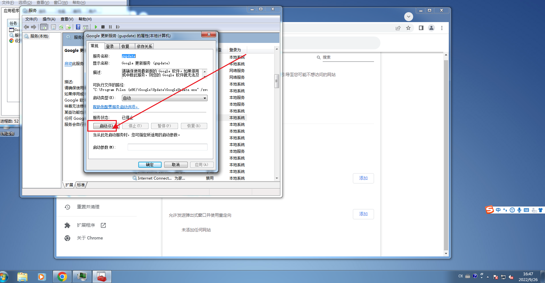This screenshot has width=545, height=283.
Task: Open the 帮助我配置服务启动选项 link
Action: coord(115,107)
